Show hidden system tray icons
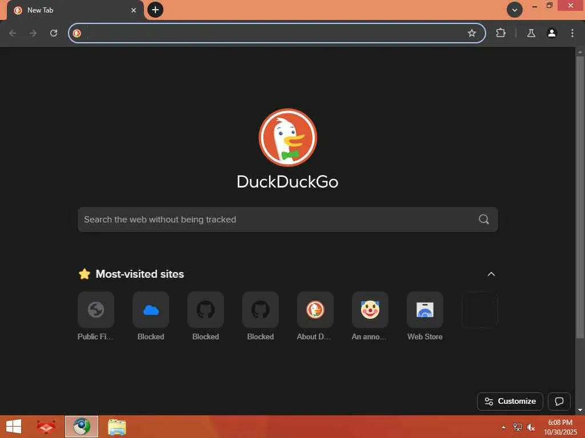Viewport: 585px width, 438px height. (x=503, y=427)
